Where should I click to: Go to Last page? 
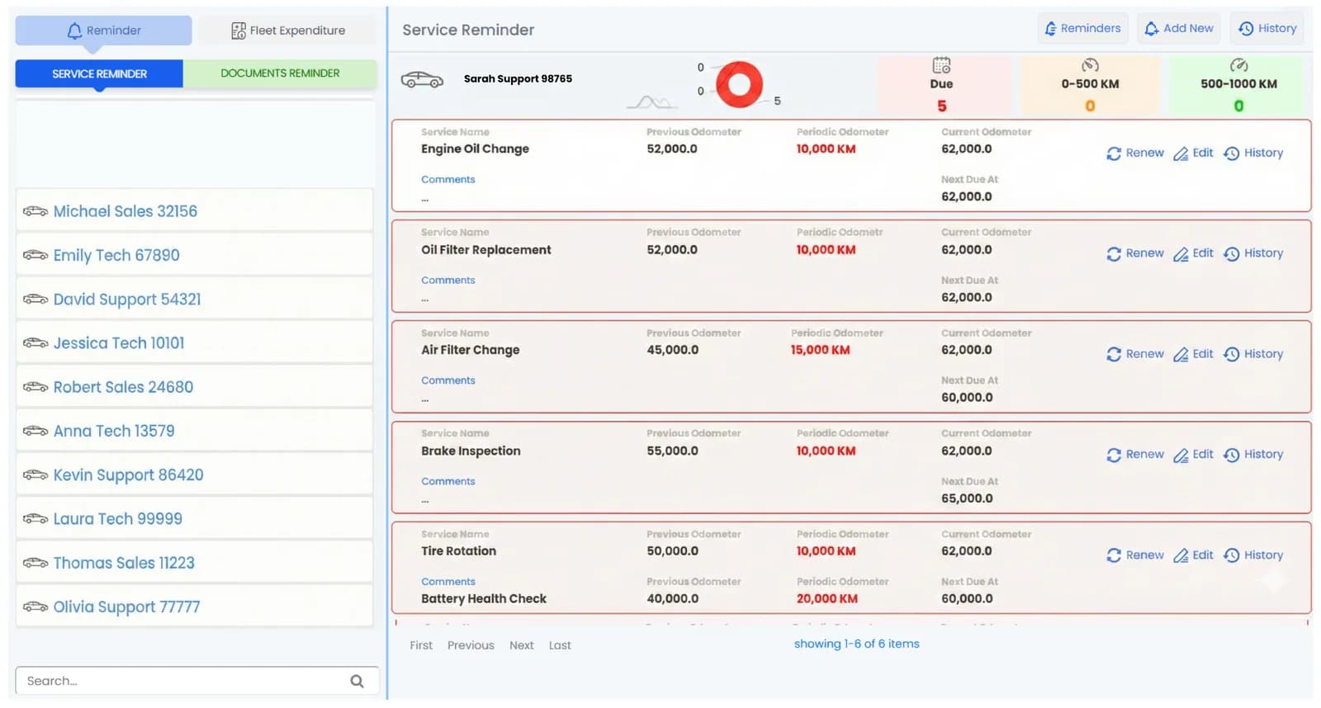point(560,645)
